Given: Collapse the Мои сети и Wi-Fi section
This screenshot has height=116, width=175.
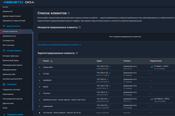Looking at the screenshot, I should [x=12, y=26].
